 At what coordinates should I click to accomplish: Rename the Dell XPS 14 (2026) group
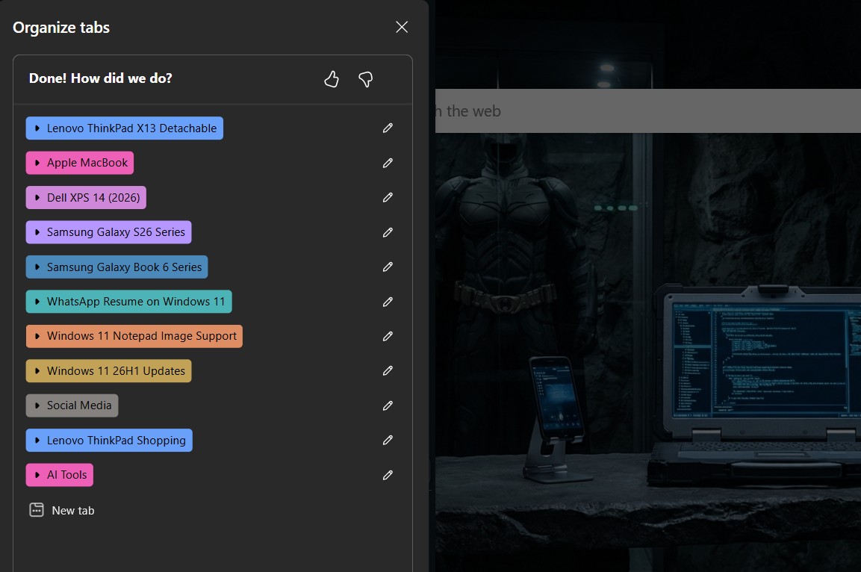(x=388, y=197)
